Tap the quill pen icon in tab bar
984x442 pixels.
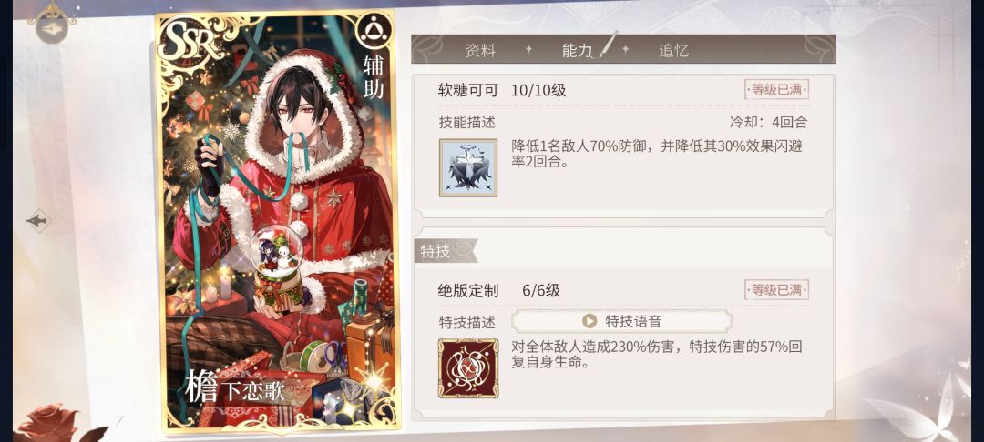click(x=608, y=45)
